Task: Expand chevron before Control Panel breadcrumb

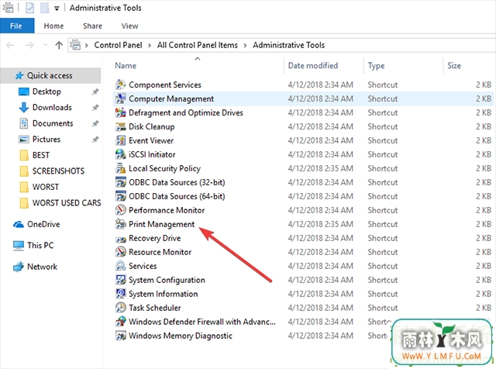Action: [x=86, y=46]
